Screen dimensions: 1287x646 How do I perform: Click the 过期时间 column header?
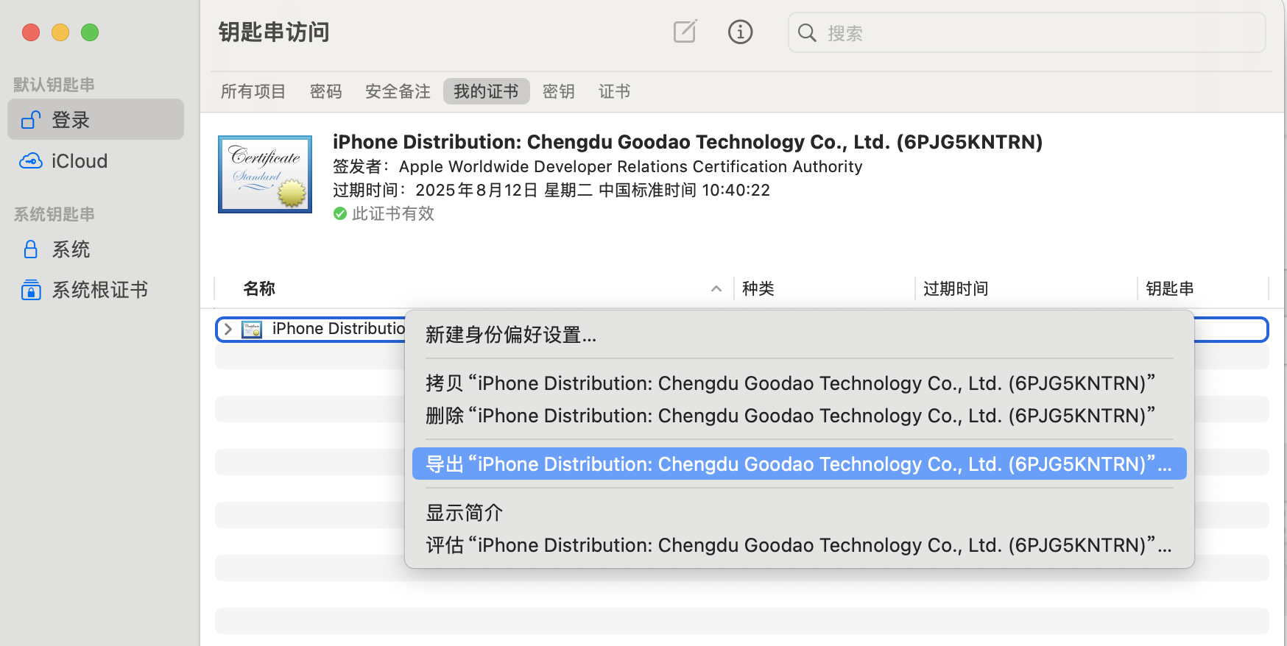click(955, 289)
